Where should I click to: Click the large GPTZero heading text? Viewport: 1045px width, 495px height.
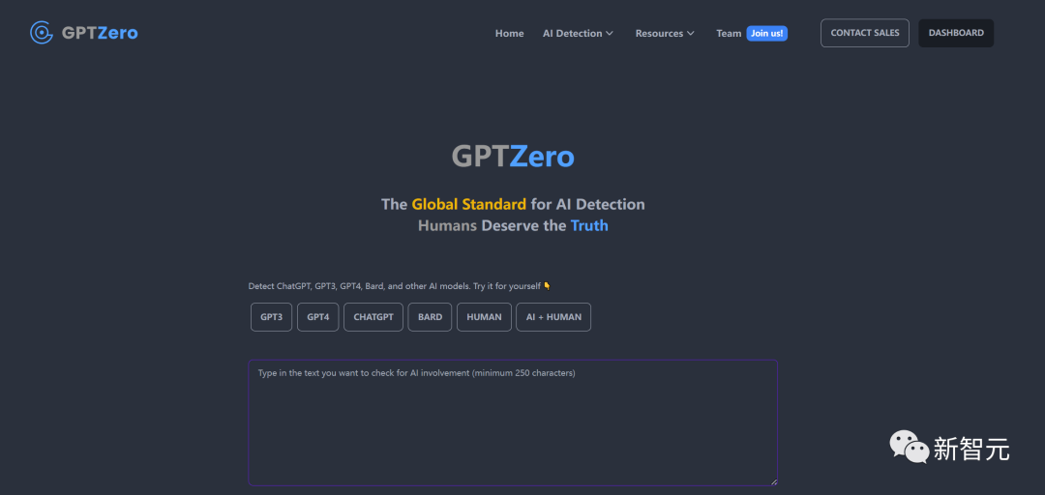tap(513, 158)
